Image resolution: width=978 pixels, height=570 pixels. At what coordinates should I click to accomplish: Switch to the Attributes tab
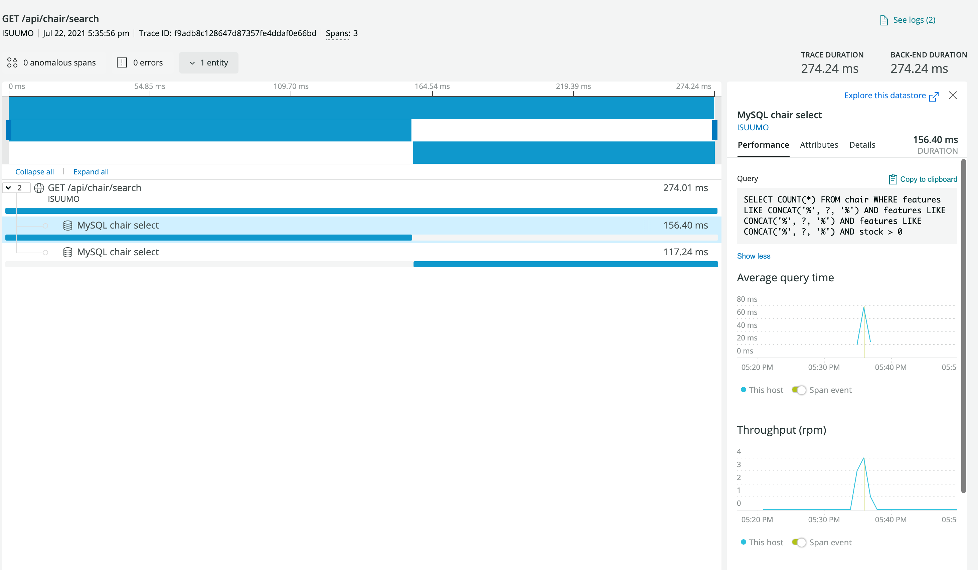tap(819, 145)
